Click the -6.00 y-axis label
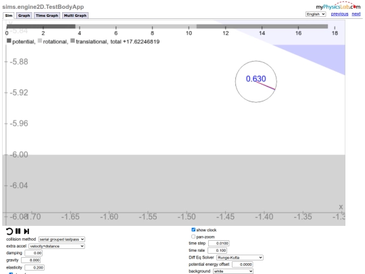The height and width of the screenshot is (274, 365). coord(19,154)
